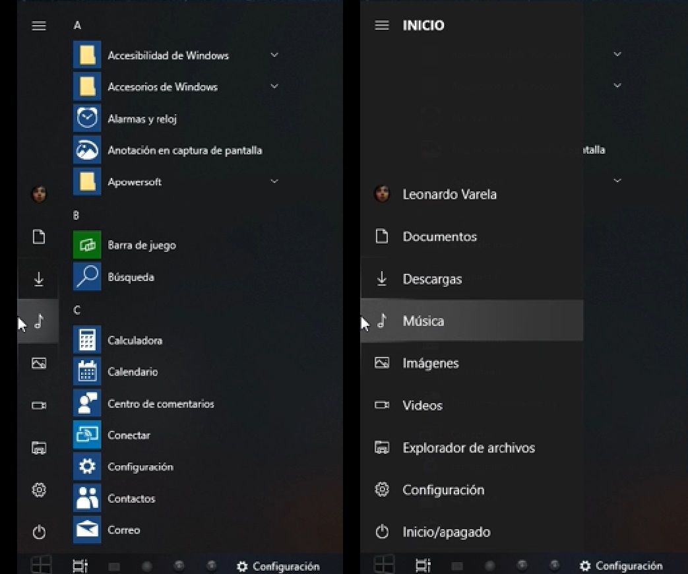688x574 pixels.
Task: Open the Música folder from sidebar
Action: point(423,321)
